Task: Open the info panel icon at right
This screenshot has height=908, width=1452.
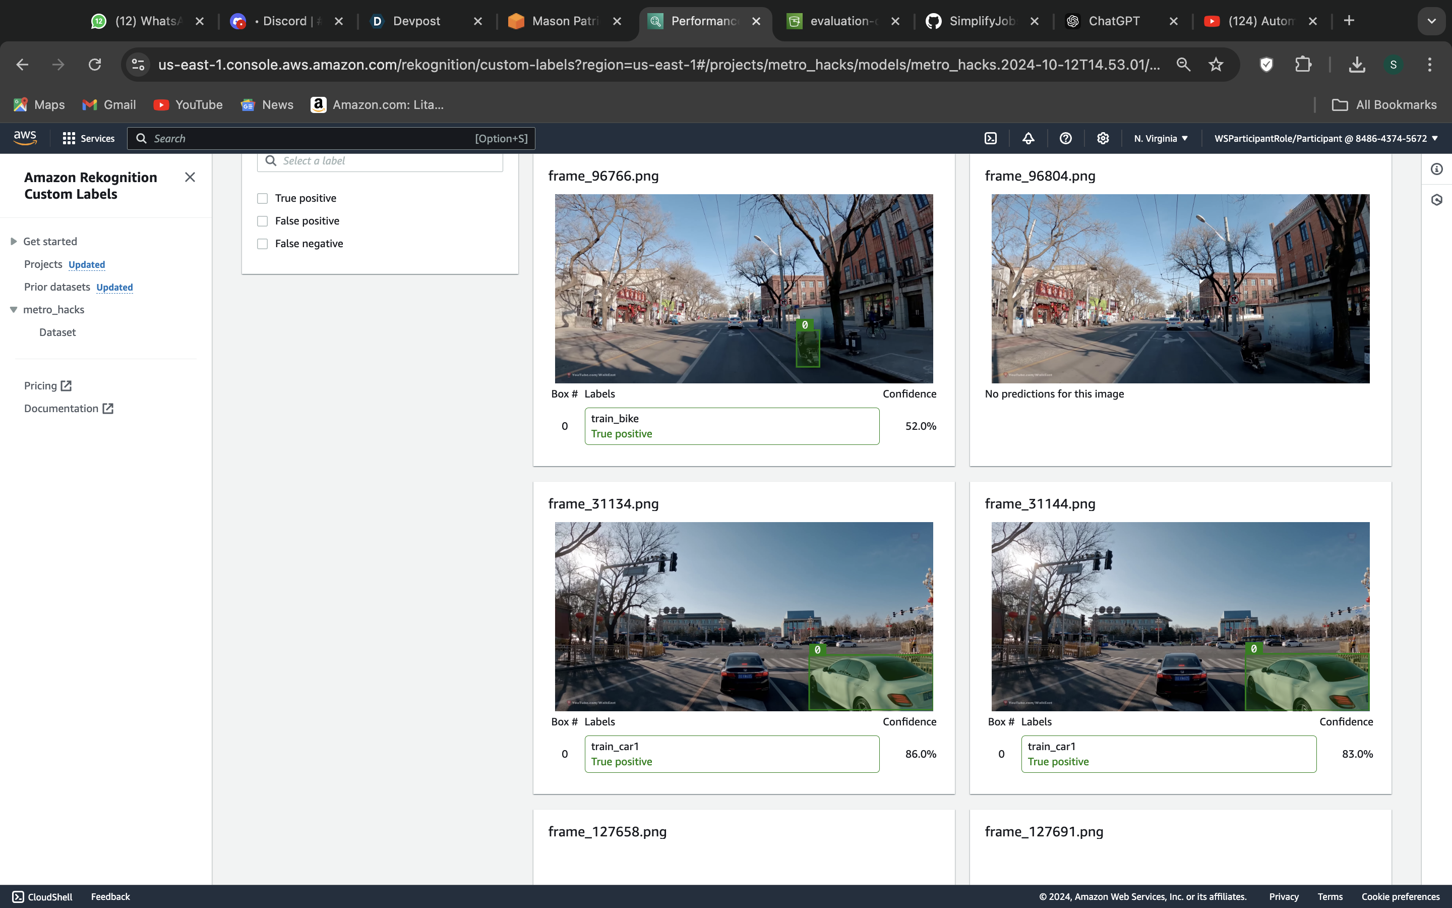Action: click(x=1436, y=169)
